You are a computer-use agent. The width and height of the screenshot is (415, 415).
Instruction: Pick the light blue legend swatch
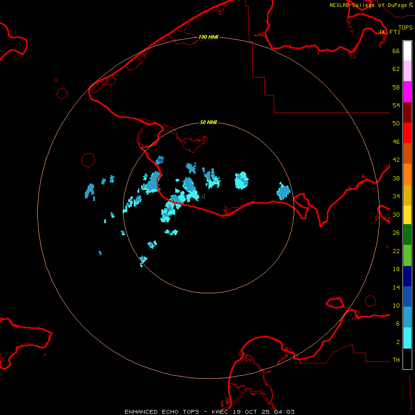(x=407, y=317)
